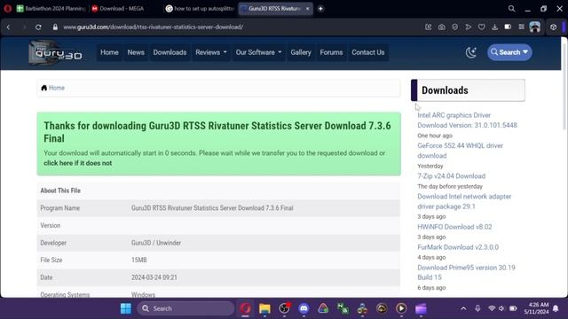
Task: Toggle dark mode moon icon
Action: tap(471, 52)
